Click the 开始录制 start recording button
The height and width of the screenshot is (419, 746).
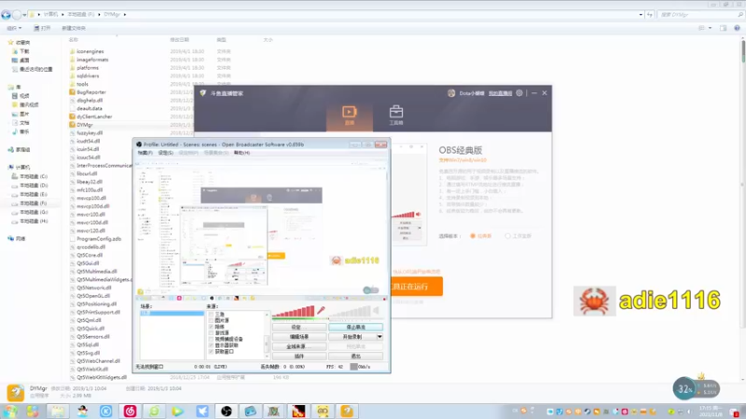click(352, 337)
